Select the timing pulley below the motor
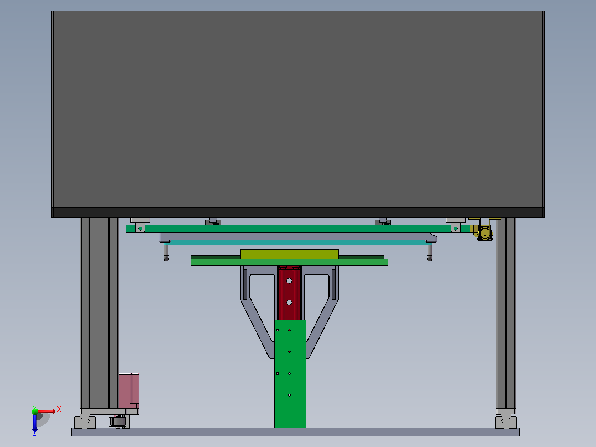 [118, 422]
